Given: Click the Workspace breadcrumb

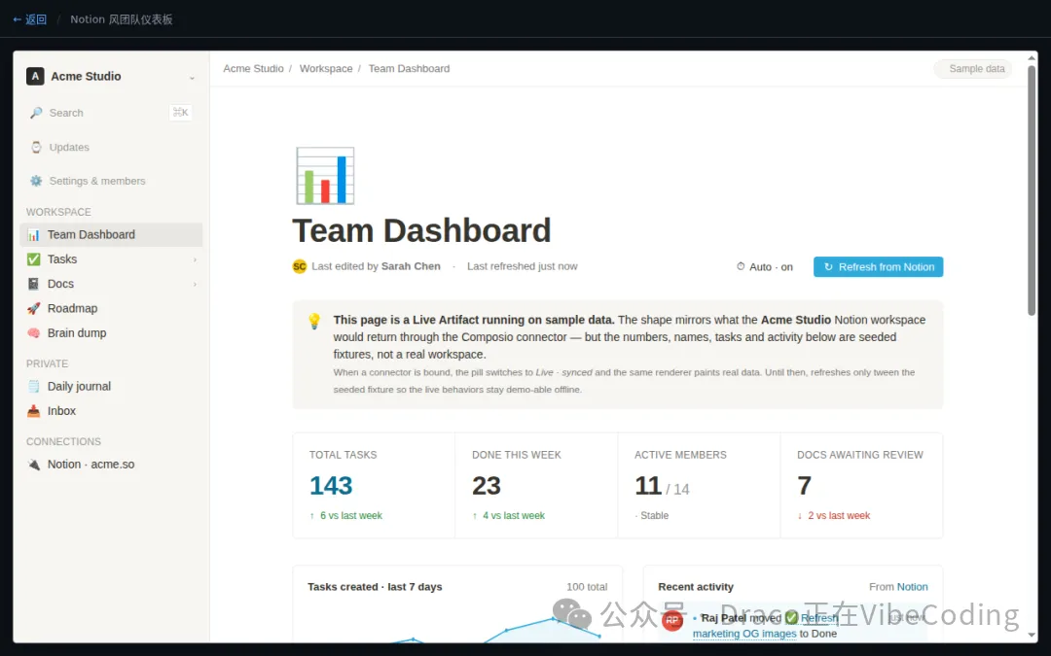Looking at the screenshot, I should point(326,68).
